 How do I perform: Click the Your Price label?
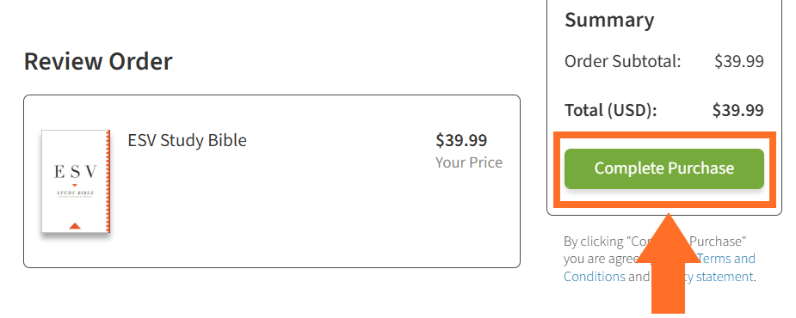tap(468, 162)
